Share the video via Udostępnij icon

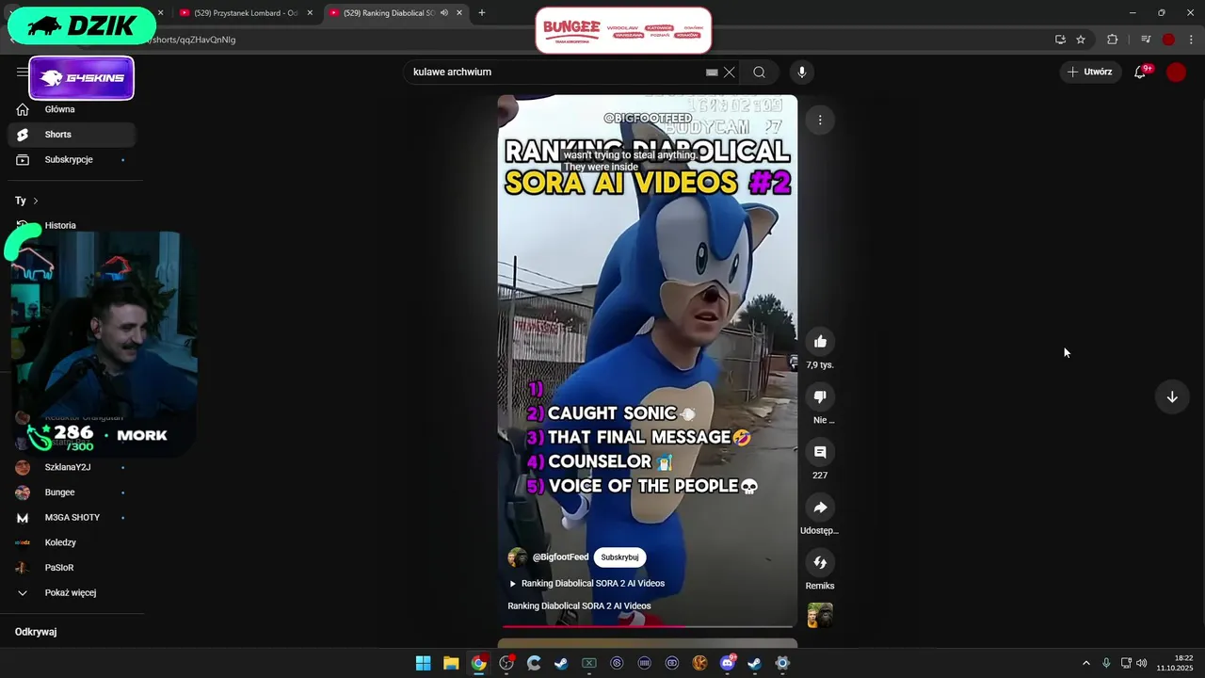click(820, 508)
